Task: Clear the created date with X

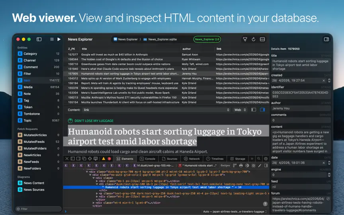Action: (x=324, y=80)
